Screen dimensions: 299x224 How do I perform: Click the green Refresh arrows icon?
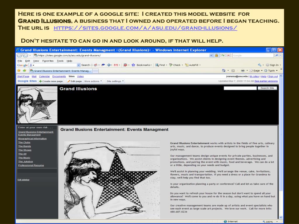coord(223,55)
